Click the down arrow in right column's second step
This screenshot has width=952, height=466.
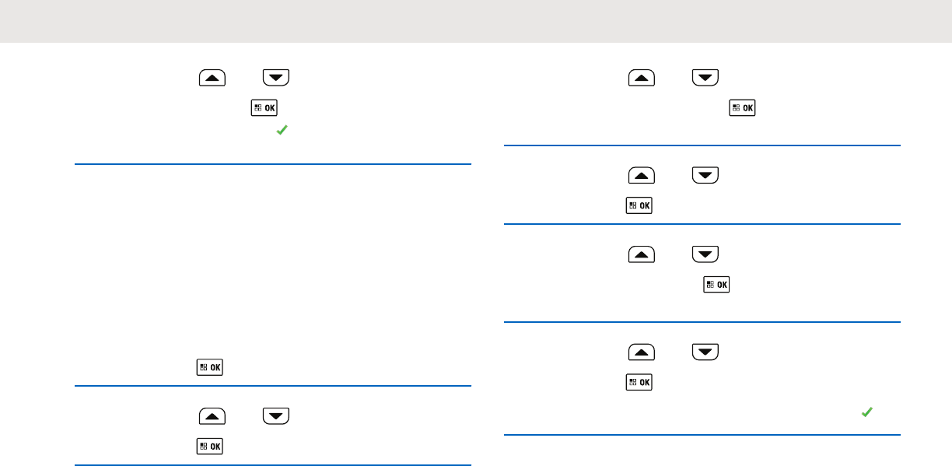tap(705, 177)
